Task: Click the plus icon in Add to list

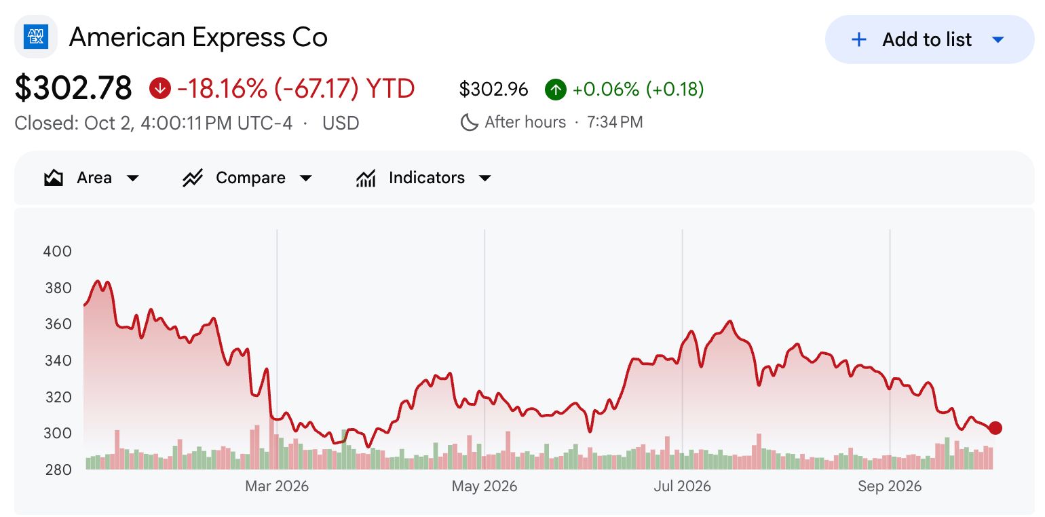Action: pyautogui.click(x=858, y=39)
